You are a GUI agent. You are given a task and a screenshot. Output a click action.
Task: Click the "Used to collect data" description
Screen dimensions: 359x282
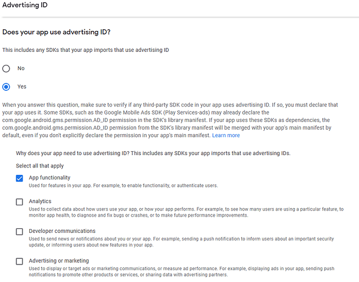click(186, 212)
